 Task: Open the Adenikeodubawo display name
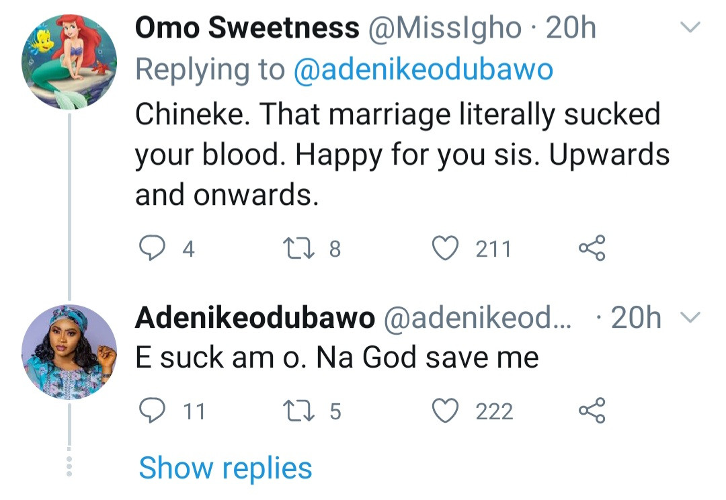point(255,318)
